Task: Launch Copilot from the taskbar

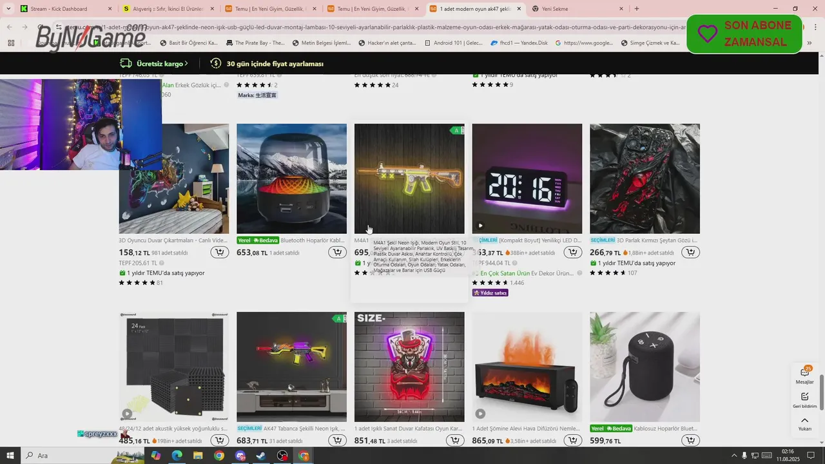Action: pos(155,456)
